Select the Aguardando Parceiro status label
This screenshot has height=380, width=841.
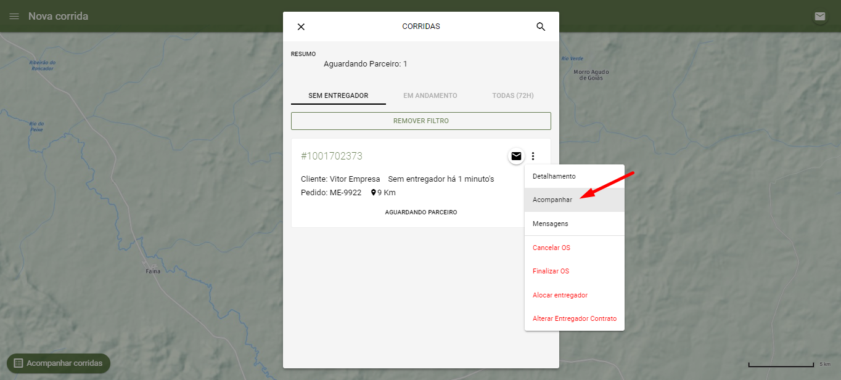(421, 212)
